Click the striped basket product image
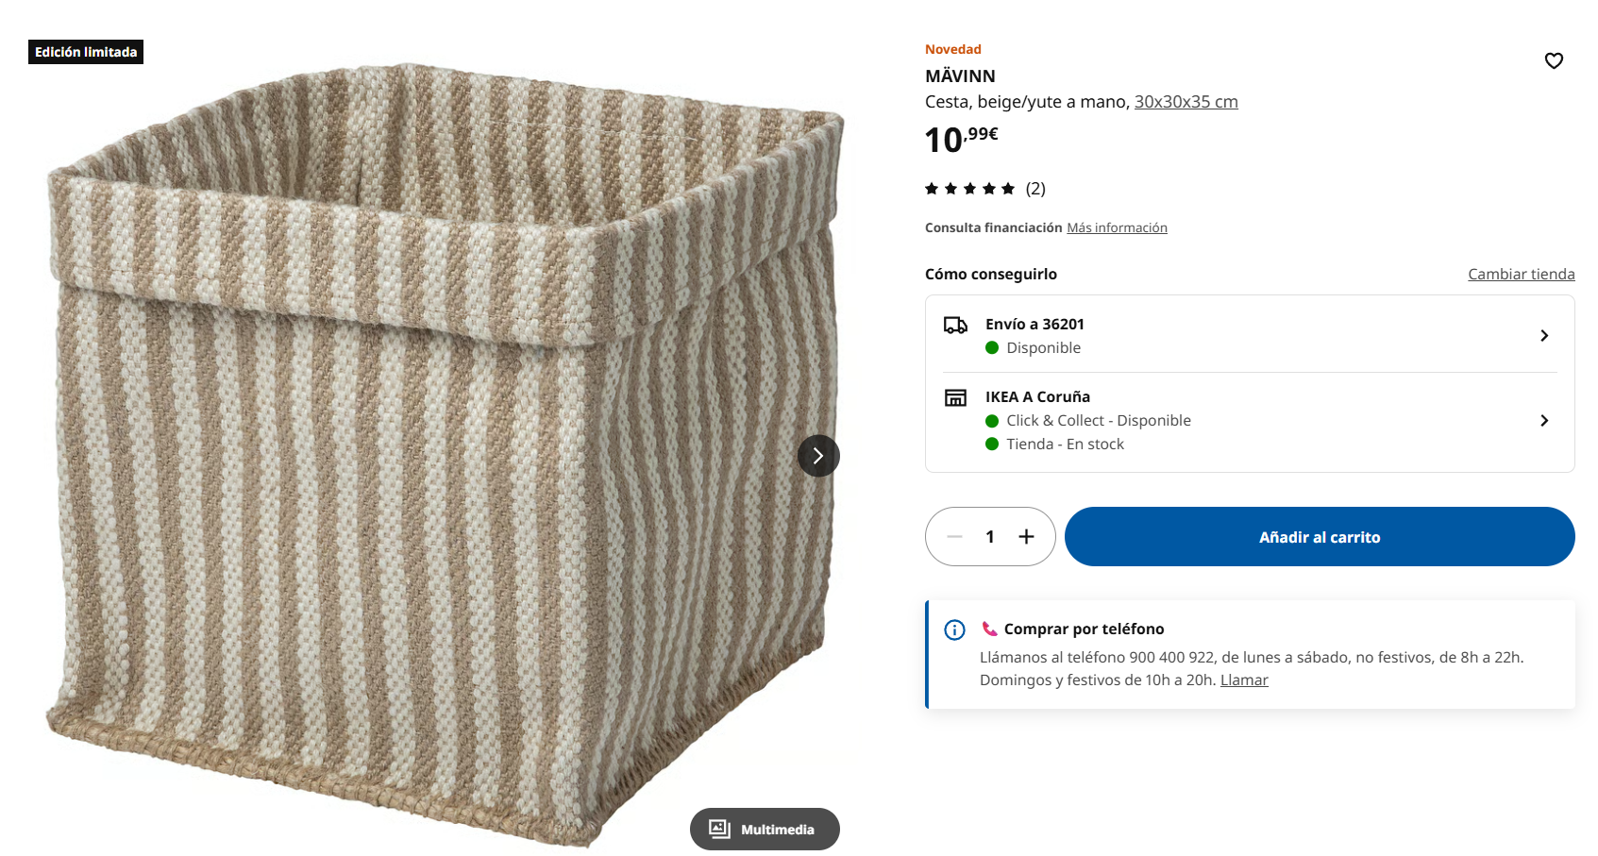The height and width of the screenshot is (856, 1598). click(x=444, y=453)
